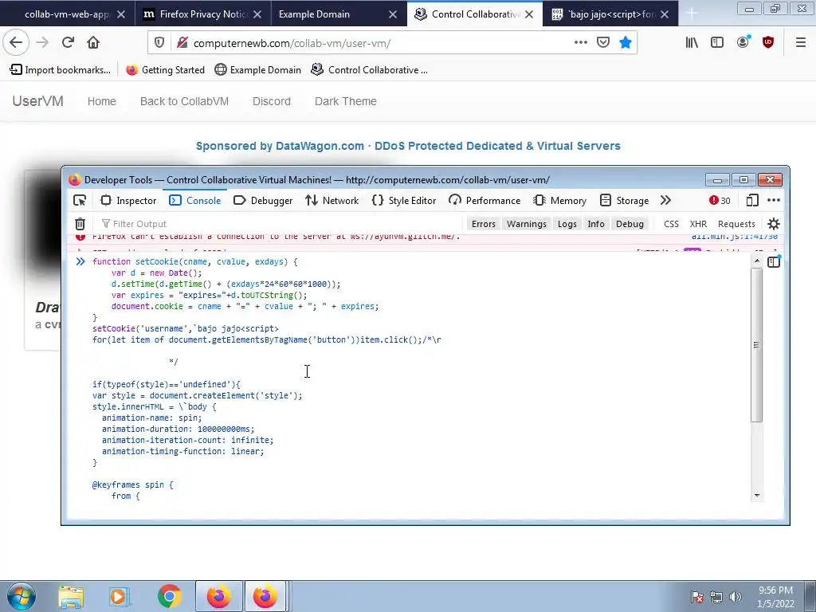Open console settings gear icon

(774, 224)
